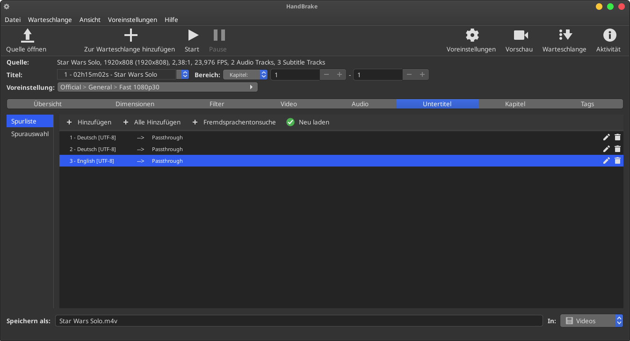Viewport: 630px width, 341px height.
Task: Start encoding with the play icon
Action: pyautogui.click(x=193, y=35)
